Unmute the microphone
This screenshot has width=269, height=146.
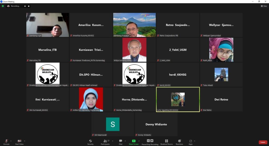click(x=6, y=142)
